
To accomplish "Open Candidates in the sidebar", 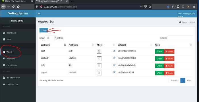I will click(12, 65).
